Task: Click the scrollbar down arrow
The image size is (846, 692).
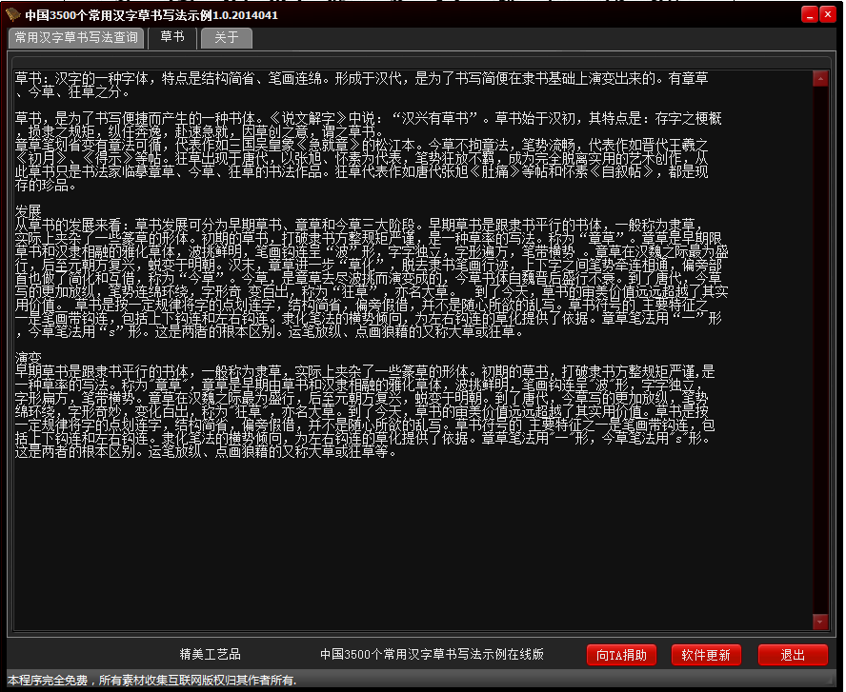Action: (820, 623)
